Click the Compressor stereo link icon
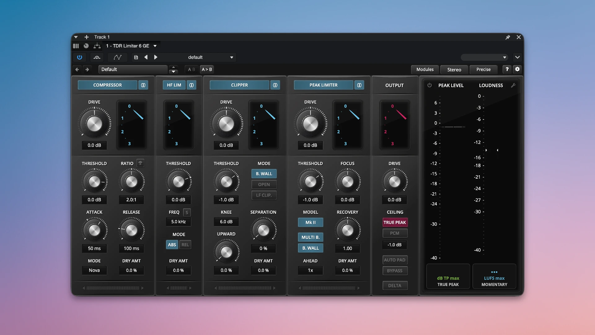The width and height of the screenshot is (595, 335). coord(143,85)
